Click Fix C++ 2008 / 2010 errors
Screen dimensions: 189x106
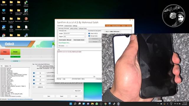(113, 32)
